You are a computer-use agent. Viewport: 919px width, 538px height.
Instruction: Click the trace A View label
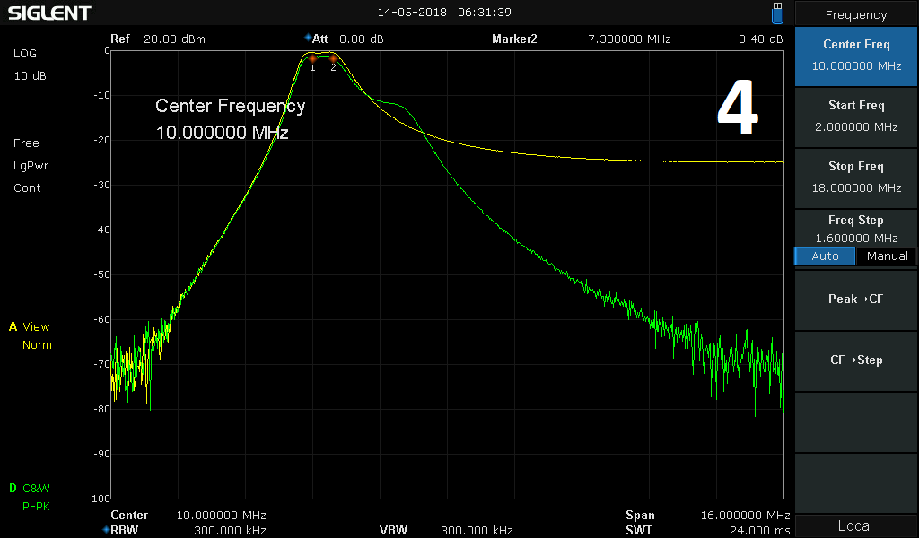pos(30,326)
